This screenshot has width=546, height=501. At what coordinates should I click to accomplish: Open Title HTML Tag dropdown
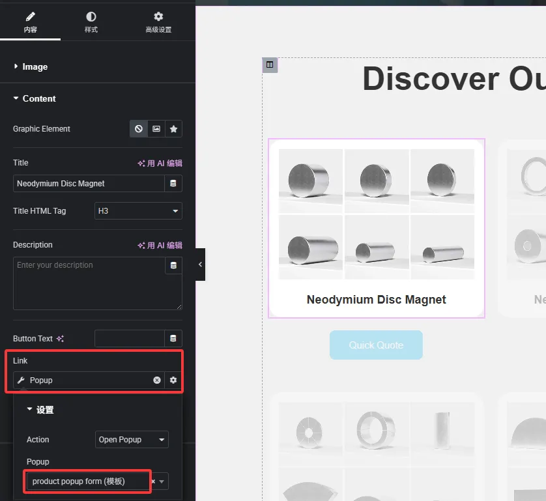[138, 211]
